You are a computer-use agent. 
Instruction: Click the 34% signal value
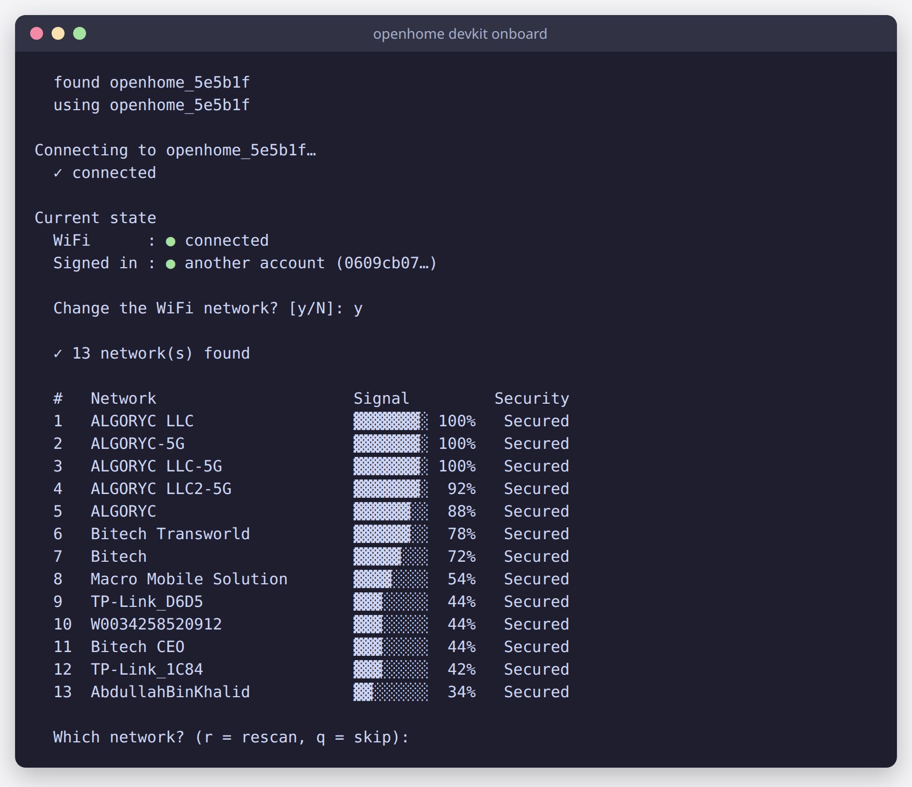coord(461,692)
